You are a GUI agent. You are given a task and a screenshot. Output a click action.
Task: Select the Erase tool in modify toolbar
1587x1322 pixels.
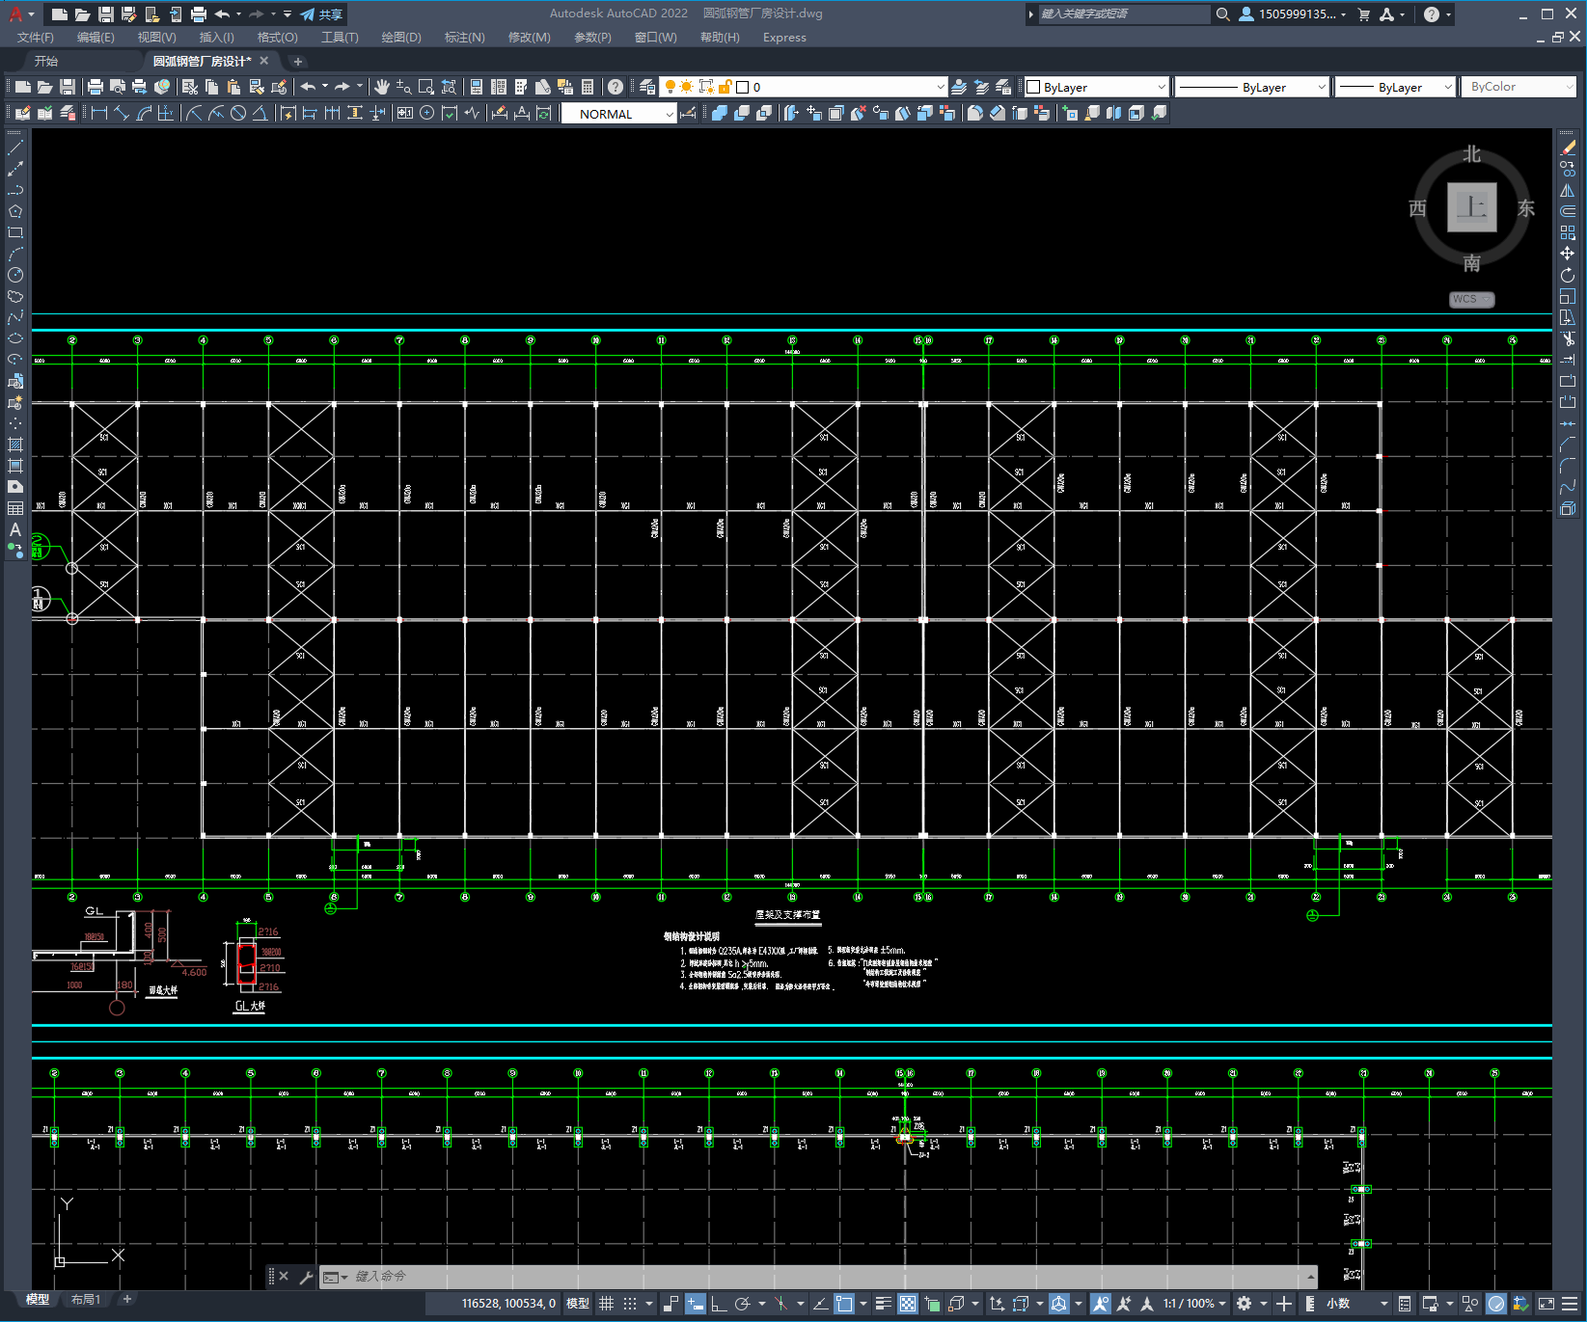(1568, 148)
